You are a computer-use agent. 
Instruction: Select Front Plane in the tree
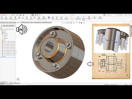[5, 35]
